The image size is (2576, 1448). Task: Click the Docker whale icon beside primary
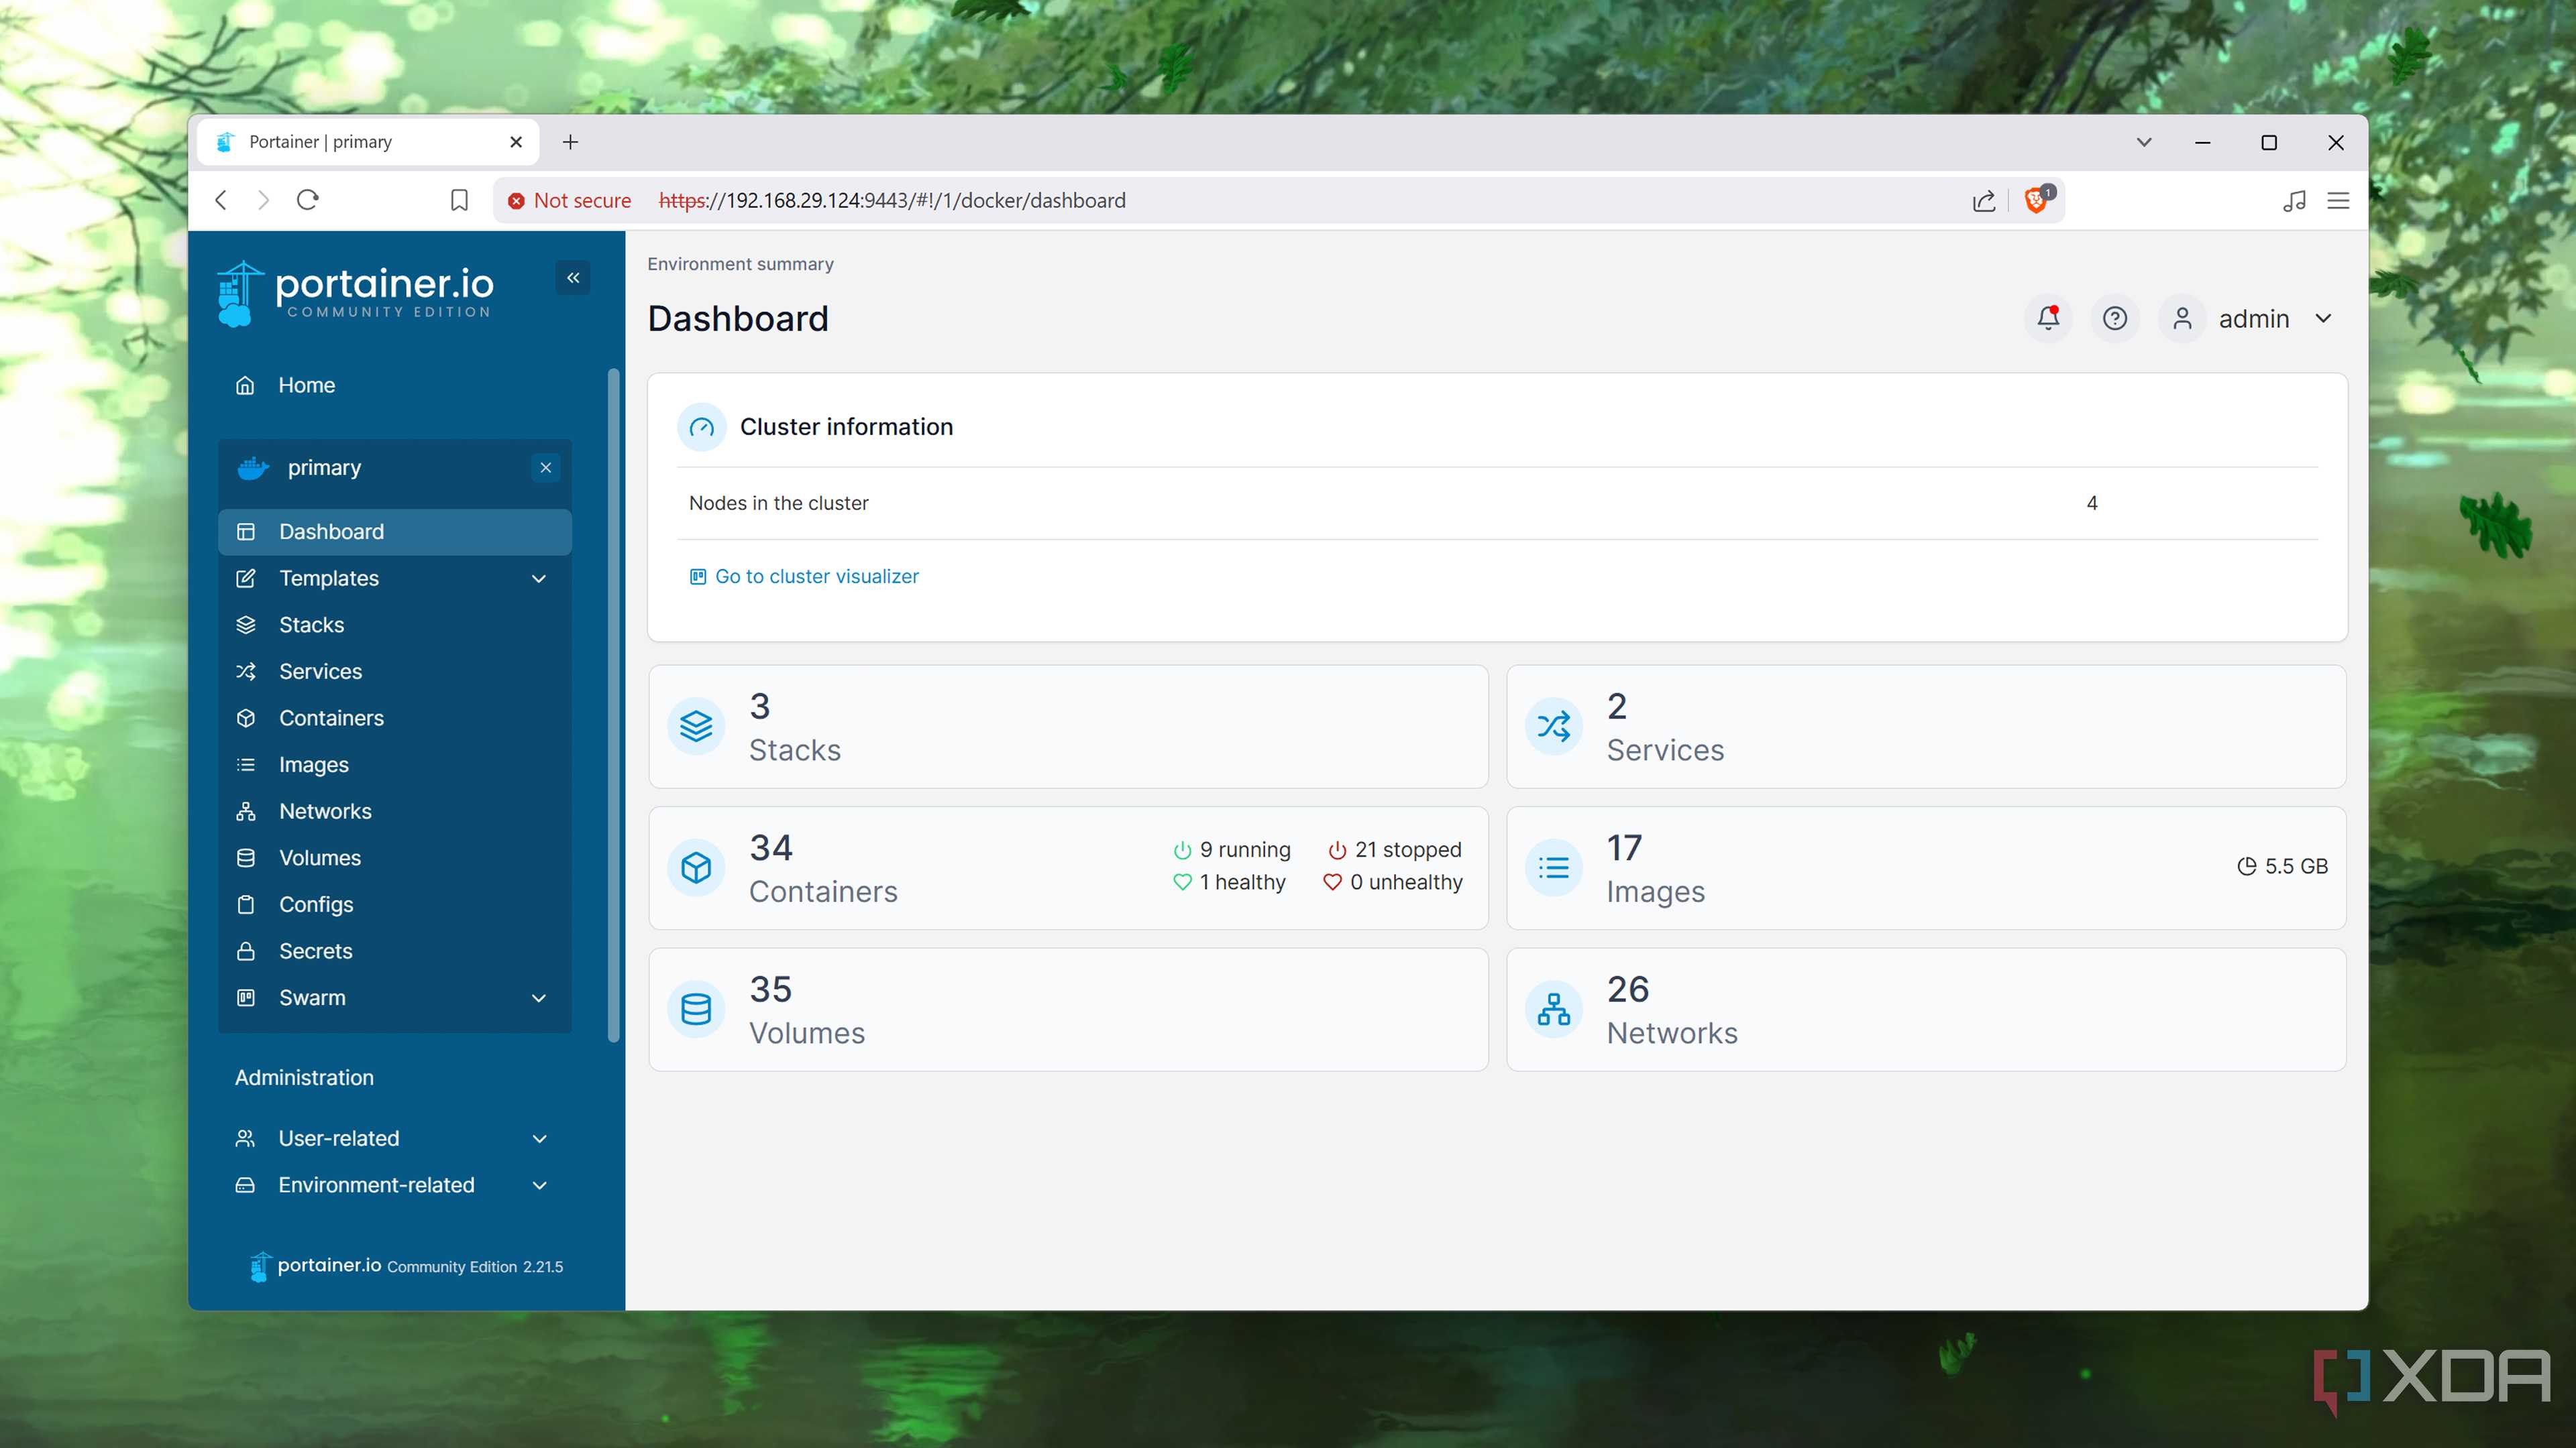(x=253, y=468)
